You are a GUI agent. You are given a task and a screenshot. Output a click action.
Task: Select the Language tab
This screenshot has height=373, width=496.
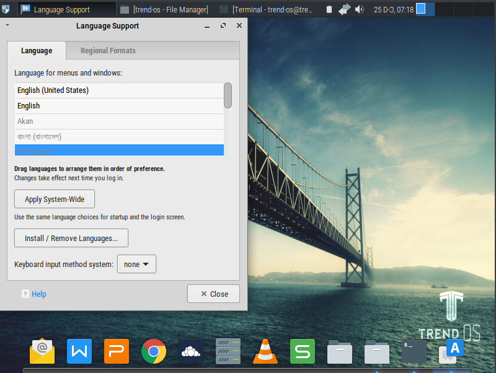37,51
